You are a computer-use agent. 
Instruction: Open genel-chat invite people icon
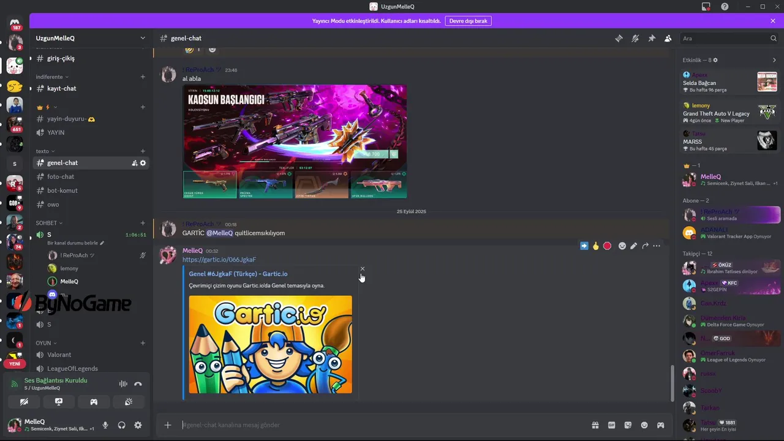tap(134, 163)
